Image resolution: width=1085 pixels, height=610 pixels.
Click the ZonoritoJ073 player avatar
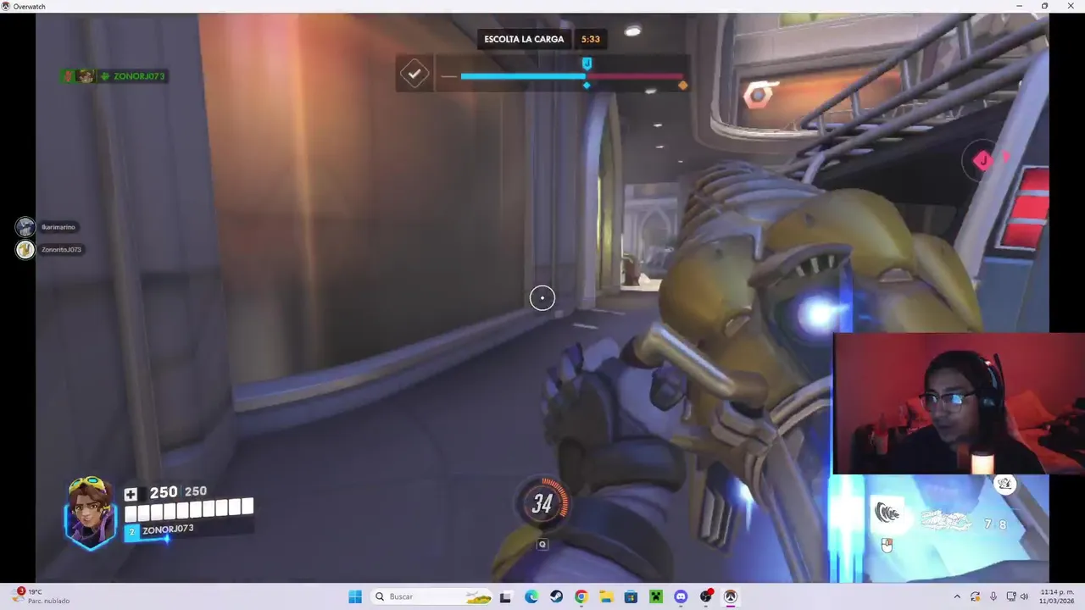coord(25,249)
